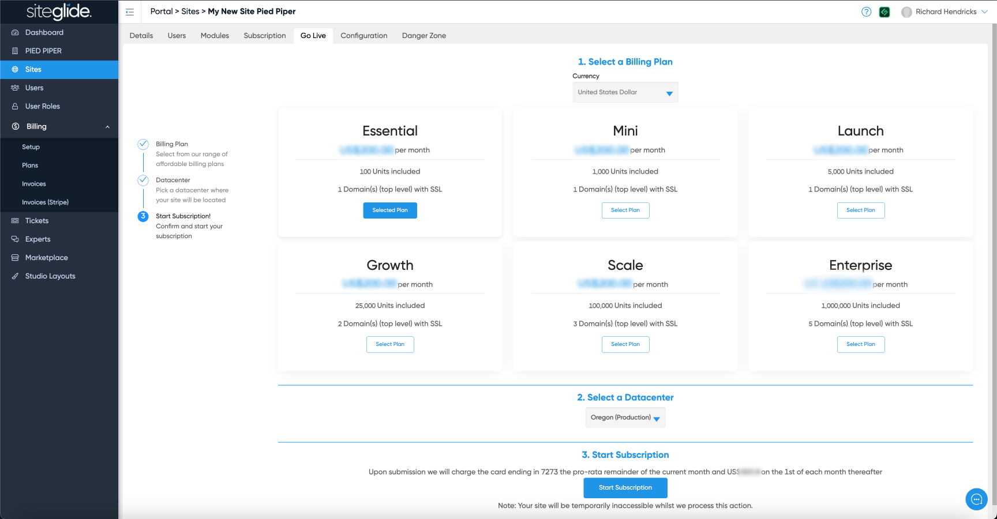Open Invoices (Stripe) in billing submenu

point(45,202)
